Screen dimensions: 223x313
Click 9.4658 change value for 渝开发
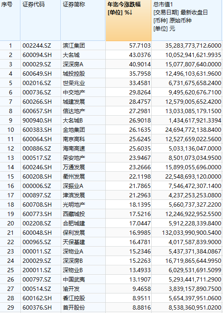pos(128,289)
